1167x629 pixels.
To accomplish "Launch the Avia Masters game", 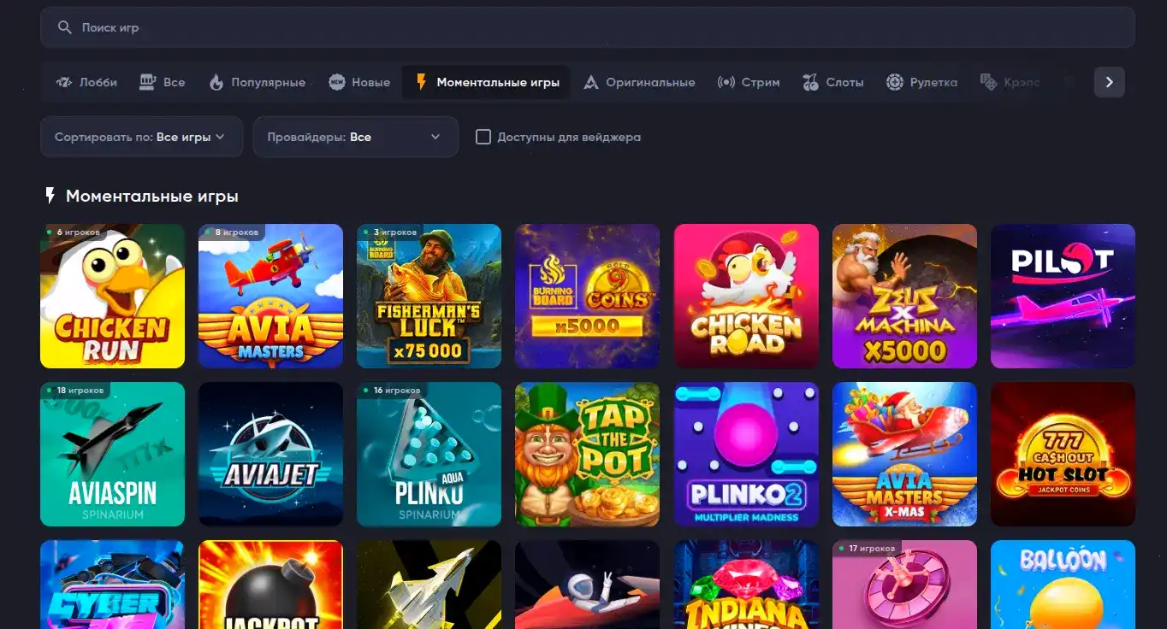I will coord(270,296).
